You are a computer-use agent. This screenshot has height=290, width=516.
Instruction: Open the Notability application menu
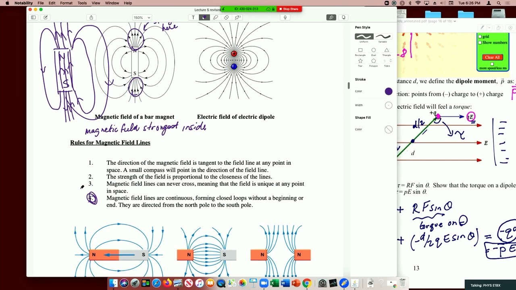pos(23,3)
